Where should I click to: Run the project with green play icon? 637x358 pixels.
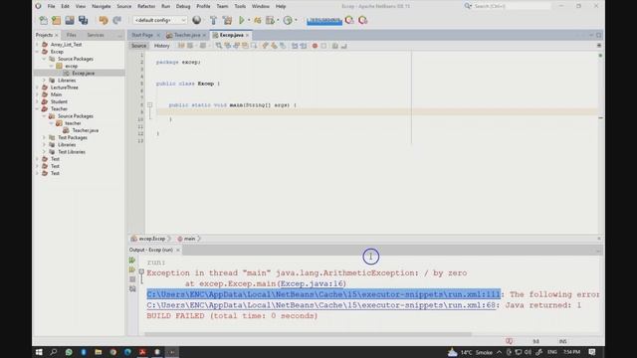[x=242, y=20]
